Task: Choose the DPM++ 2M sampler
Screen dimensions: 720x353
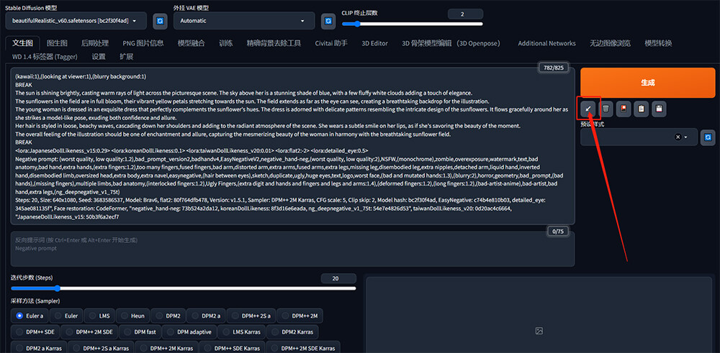Action: coord(302,315)
